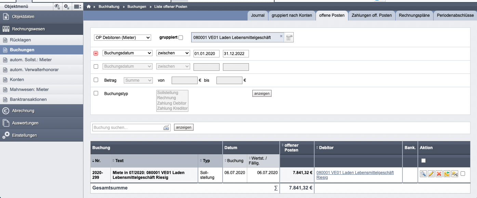The image size is (477, 198).
Task: Toggle the gruppiert checkbox
Action: tap(181, 38)
